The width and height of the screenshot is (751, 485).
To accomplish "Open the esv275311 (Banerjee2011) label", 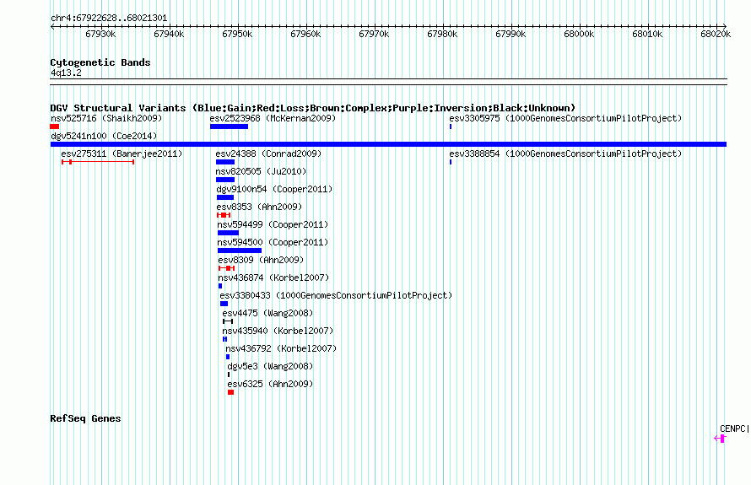I will (x=122, y=154).
